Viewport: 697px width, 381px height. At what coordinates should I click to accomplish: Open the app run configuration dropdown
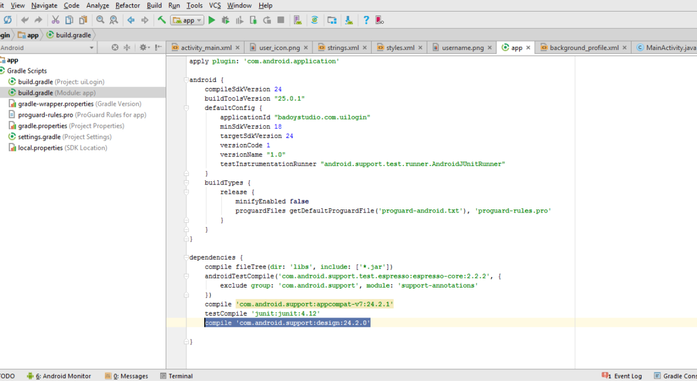(x=187, y=20)
